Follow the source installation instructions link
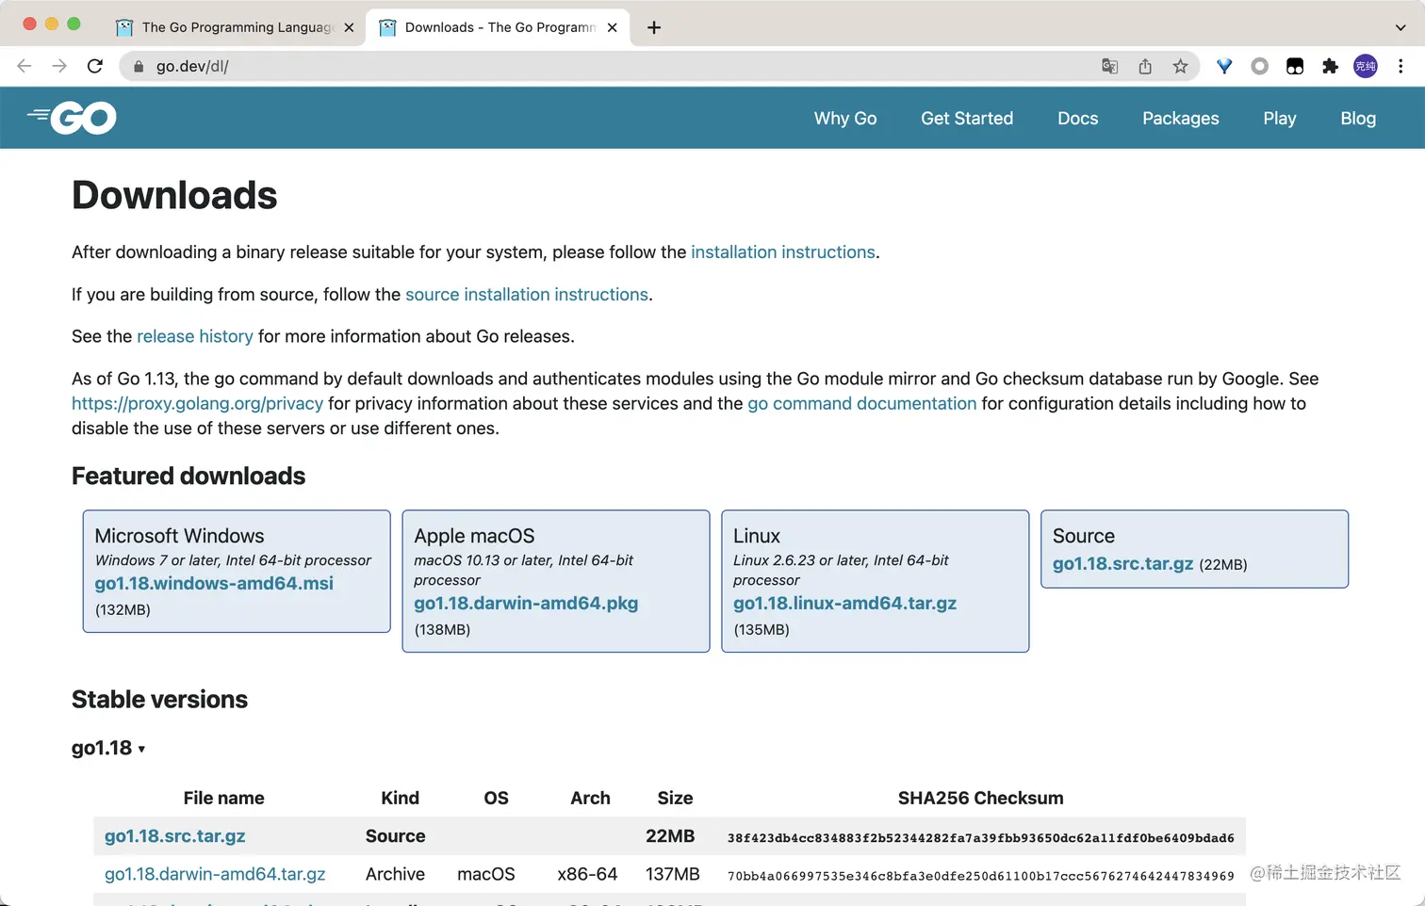This screenshot has height=906, width=1425. 527,295
